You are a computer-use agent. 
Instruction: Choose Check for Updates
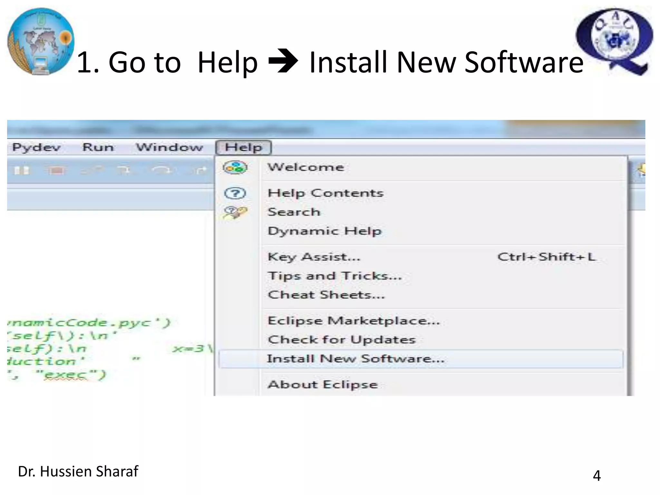(421, 340)
